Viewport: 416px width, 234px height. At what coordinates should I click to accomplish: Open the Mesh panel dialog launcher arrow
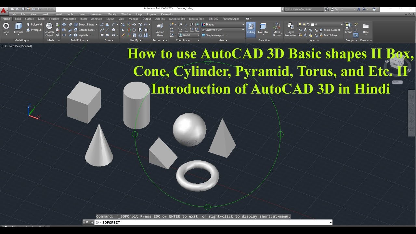point(59,41)
